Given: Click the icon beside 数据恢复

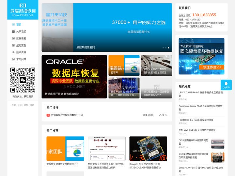Looking at the screenshot, I should click(13, 38).
